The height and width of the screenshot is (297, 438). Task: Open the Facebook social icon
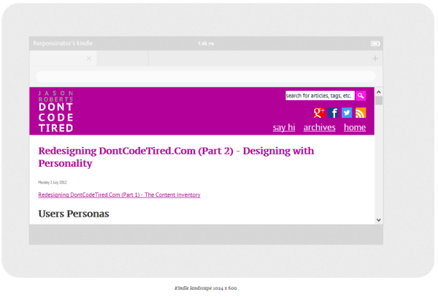point(333,113)
